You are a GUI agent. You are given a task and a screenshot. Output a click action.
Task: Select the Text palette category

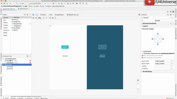tap(4, 20)
